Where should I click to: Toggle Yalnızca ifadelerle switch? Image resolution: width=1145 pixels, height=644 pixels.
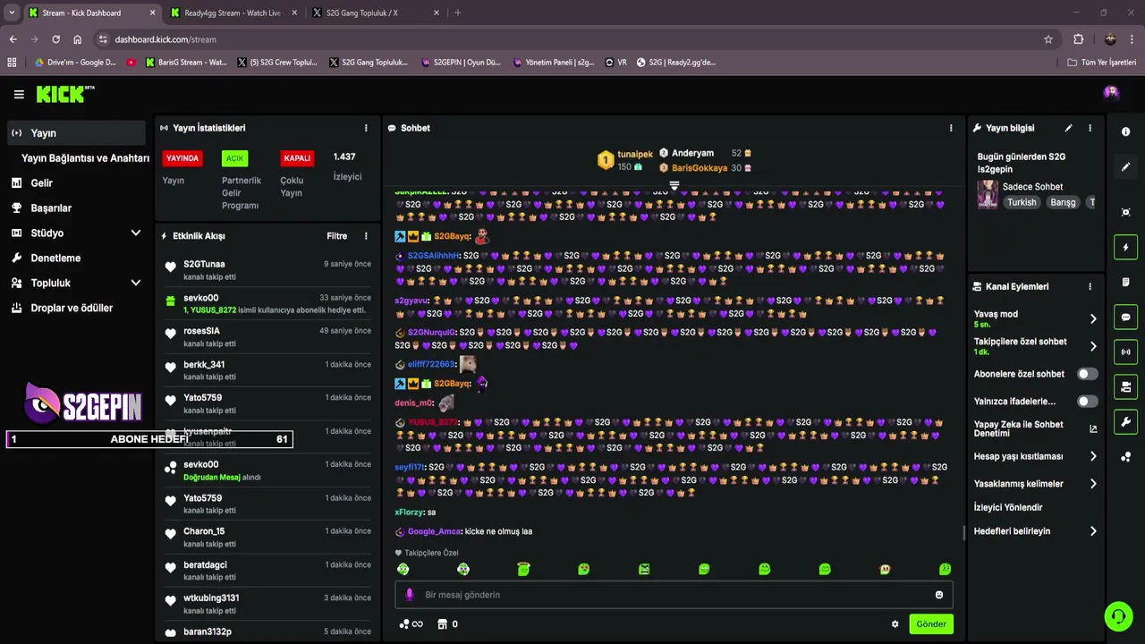point(1087,402)
